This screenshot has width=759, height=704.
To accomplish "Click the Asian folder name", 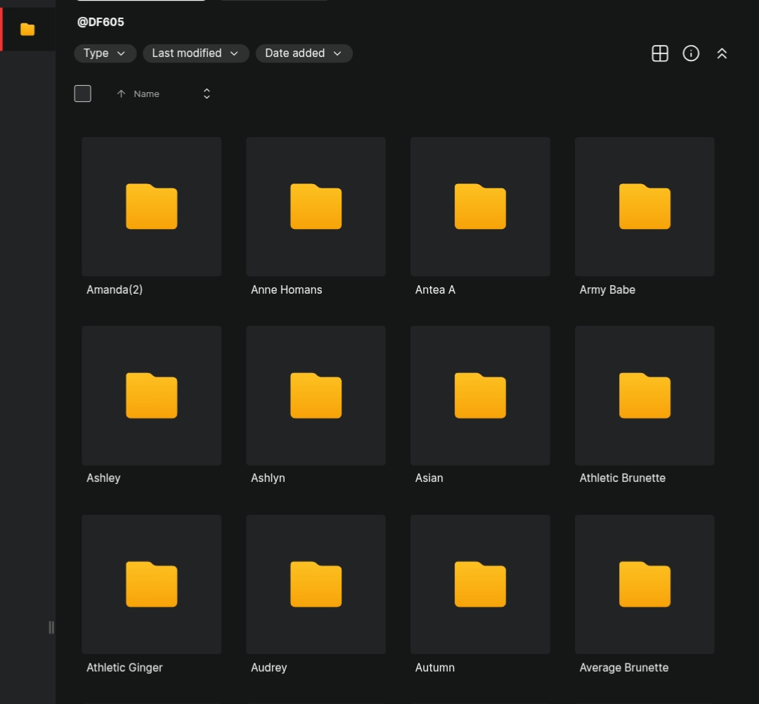I will 429,478.
